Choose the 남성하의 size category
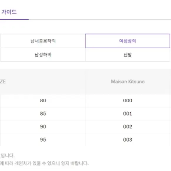 coord(43,55)
